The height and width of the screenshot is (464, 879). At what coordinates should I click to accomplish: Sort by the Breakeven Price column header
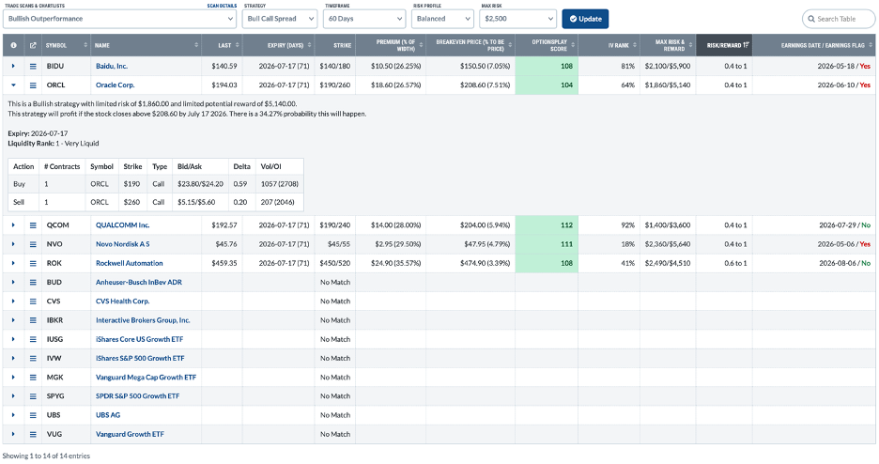[x=470, y=45]
